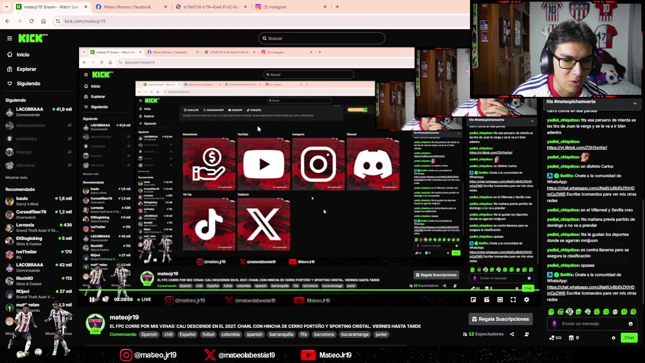Viewport: 645px width, 363px height.
Task: Go to Inicio in the Kick sidebar
Action: pyautogui.click(x=18, y=54)
